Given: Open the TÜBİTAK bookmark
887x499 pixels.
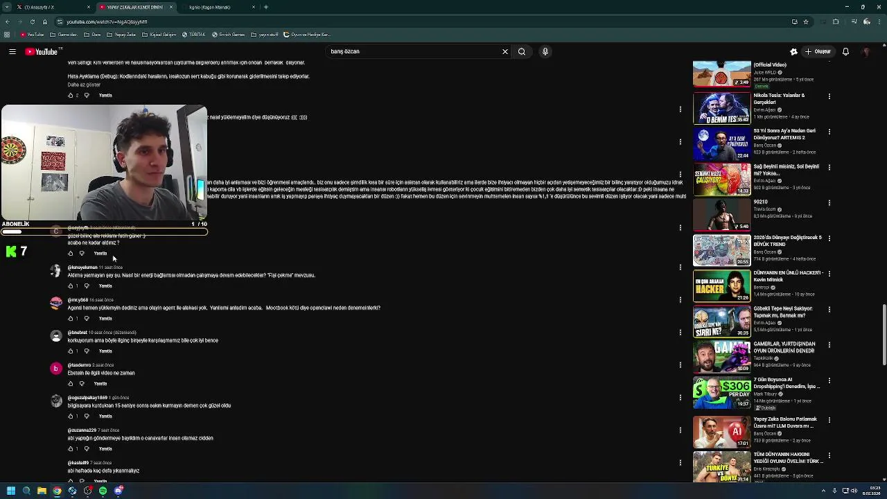Looking at the screenshot, I should 194,35.
